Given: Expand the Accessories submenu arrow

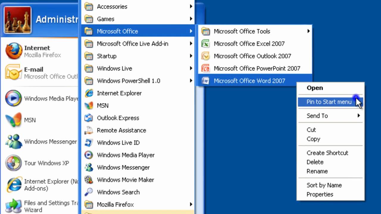Looking at the screenshot, I should click(x=191, y=7).
